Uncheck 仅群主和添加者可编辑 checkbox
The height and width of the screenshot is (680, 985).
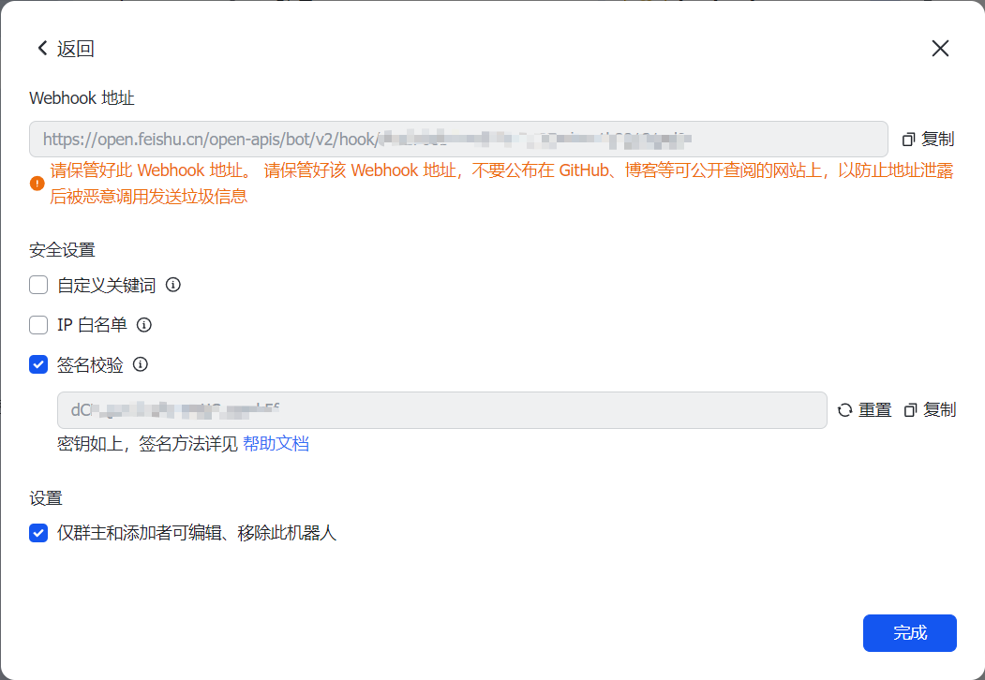click(38, 533)
